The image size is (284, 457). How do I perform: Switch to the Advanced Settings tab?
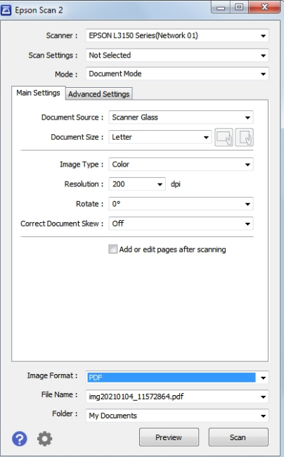tap(98, 94)
